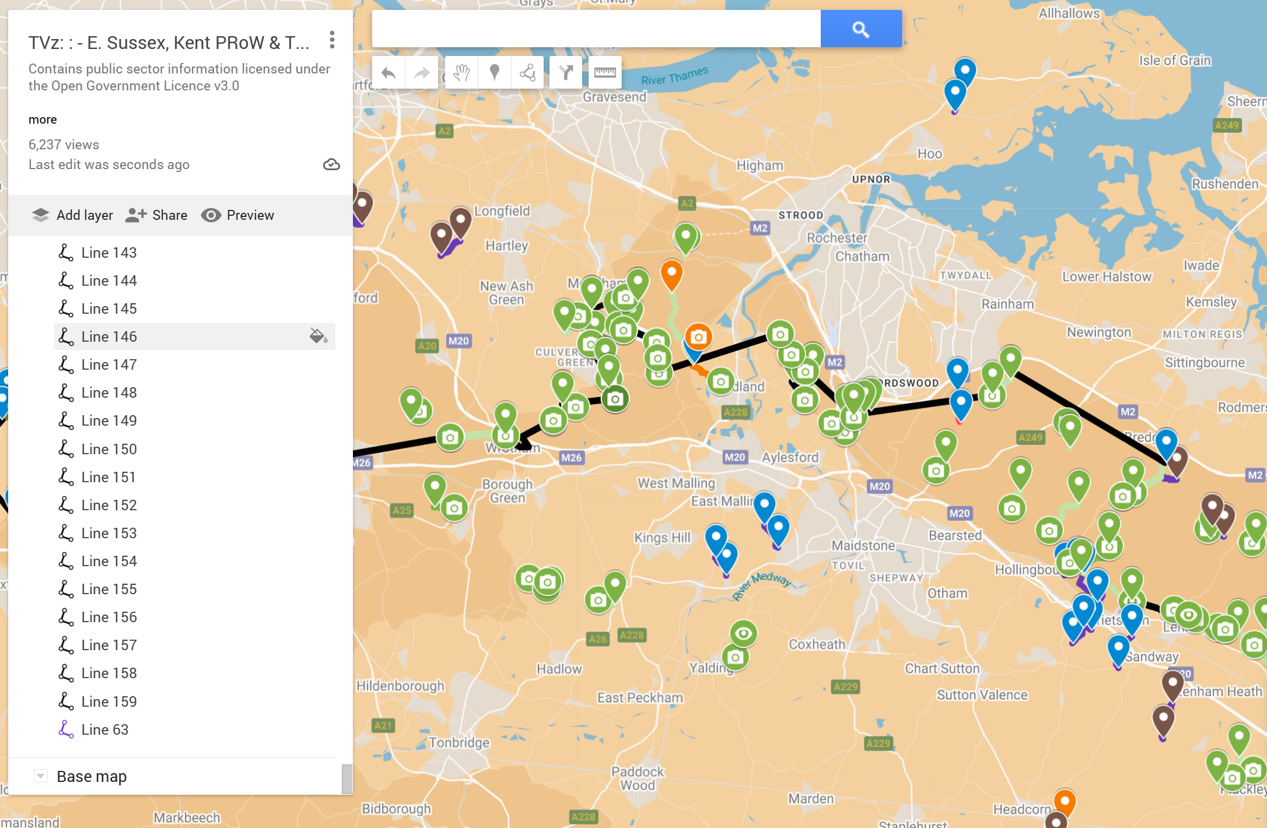Select Line 150 in the layer list
The image size is (1267, 828).
109,449
